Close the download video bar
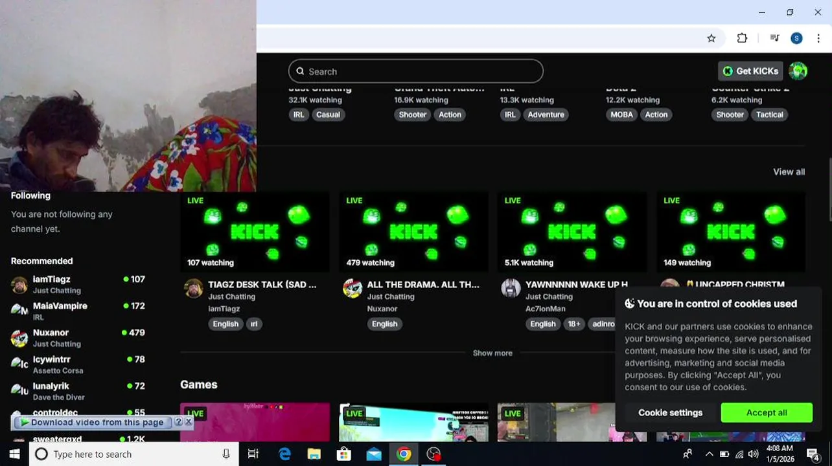The image size is (832, 466). coord(189,422)
